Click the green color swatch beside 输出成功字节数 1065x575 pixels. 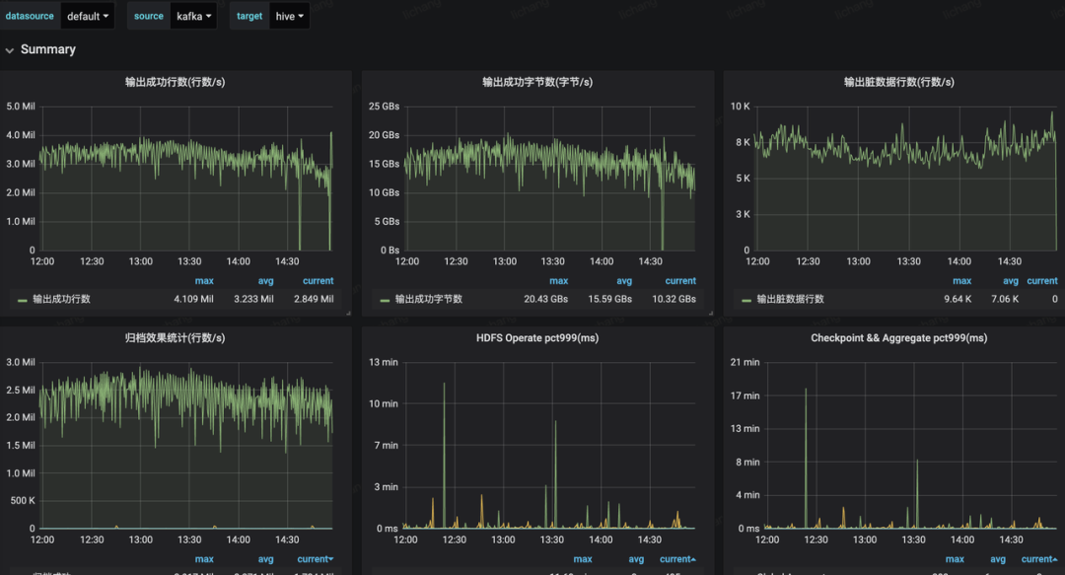385,299
